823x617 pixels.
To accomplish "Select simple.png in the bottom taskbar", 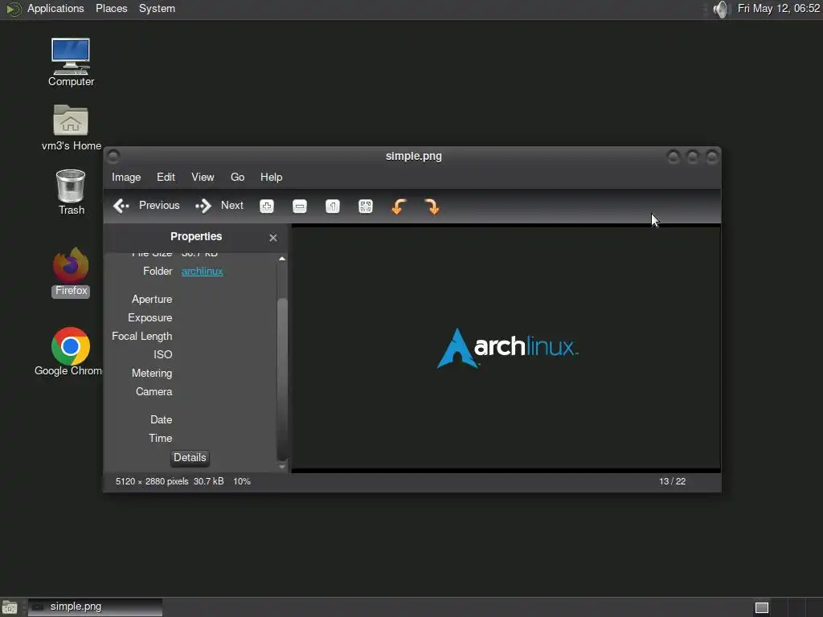I will click(95, 607).
